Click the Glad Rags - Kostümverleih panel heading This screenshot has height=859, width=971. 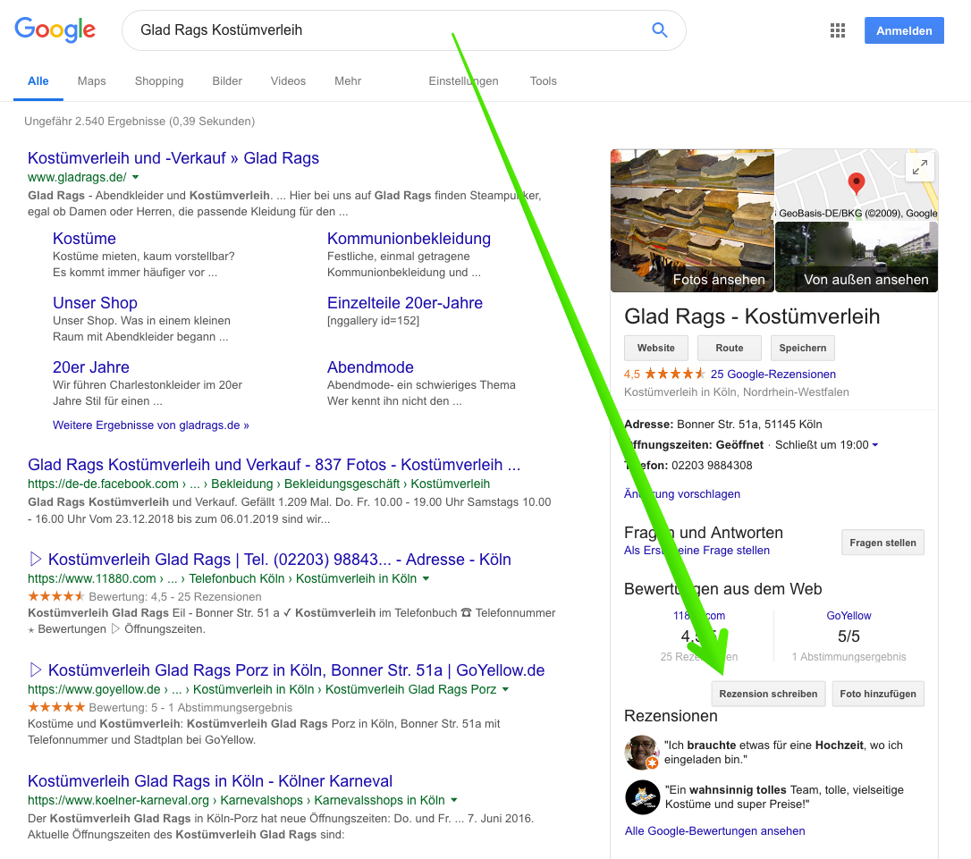click(x=752, y=316)
